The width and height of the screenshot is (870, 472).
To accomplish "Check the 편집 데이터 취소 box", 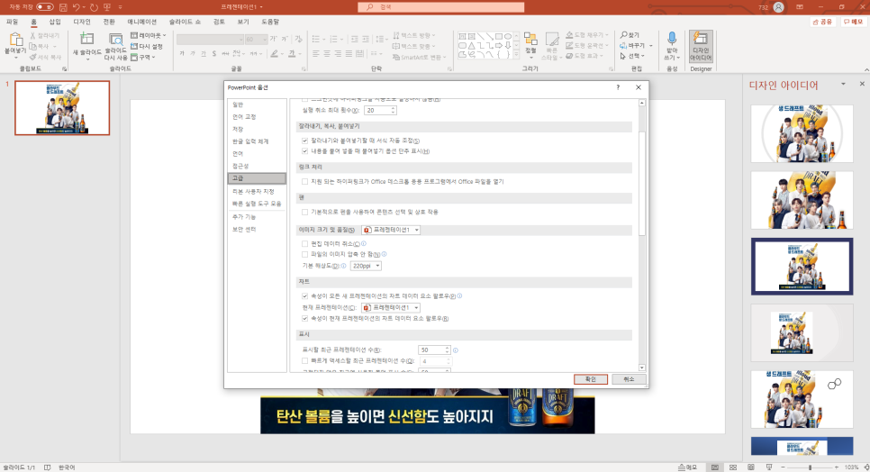I will tap(304, 243).
